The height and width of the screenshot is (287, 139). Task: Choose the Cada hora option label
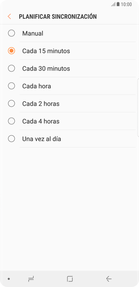tap(36, 86)
